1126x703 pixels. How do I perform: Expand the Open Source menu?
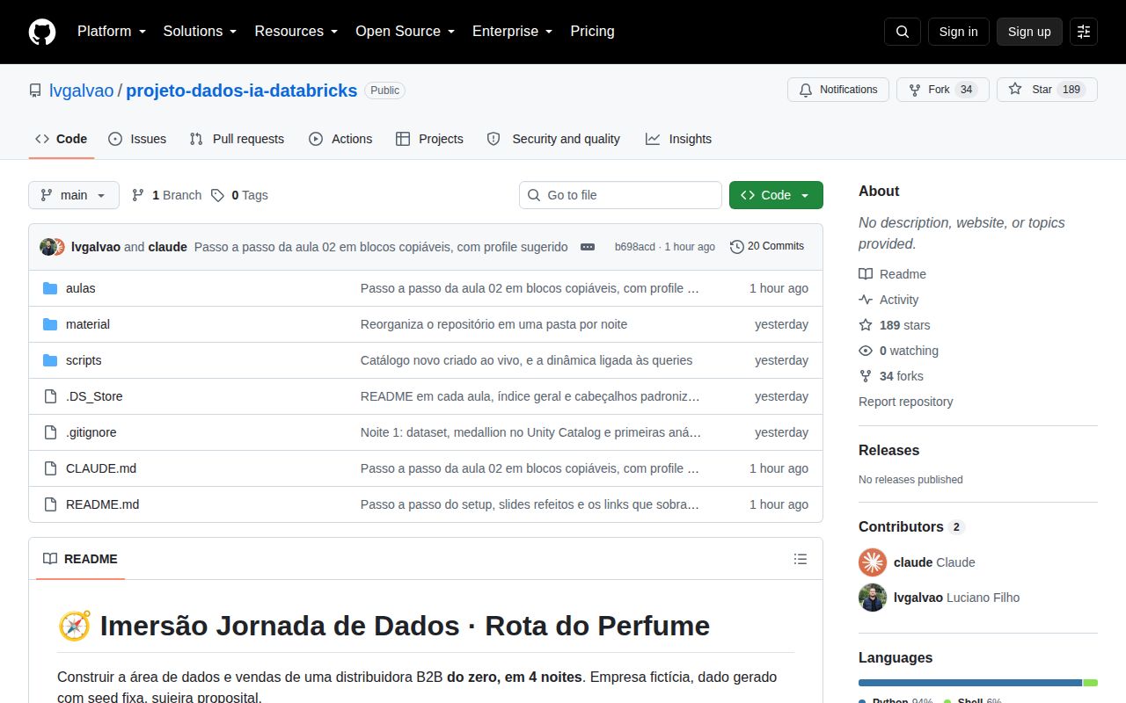coord(406,31)
